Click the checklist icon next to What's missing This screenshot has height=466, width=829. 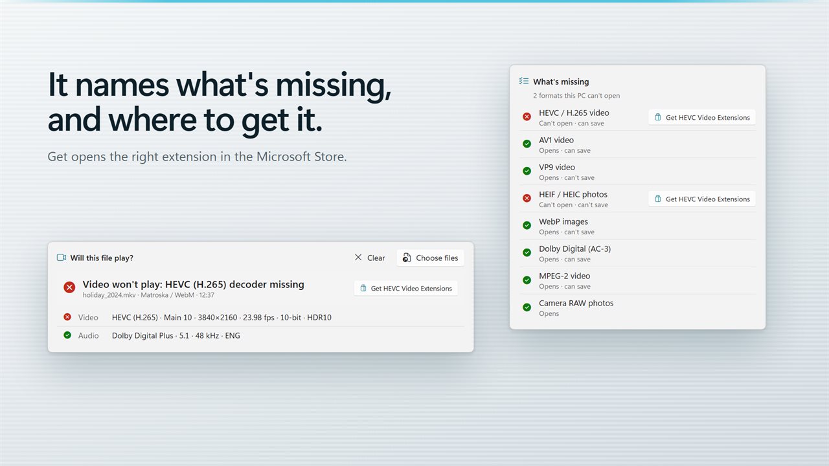(x=524, y=82)
